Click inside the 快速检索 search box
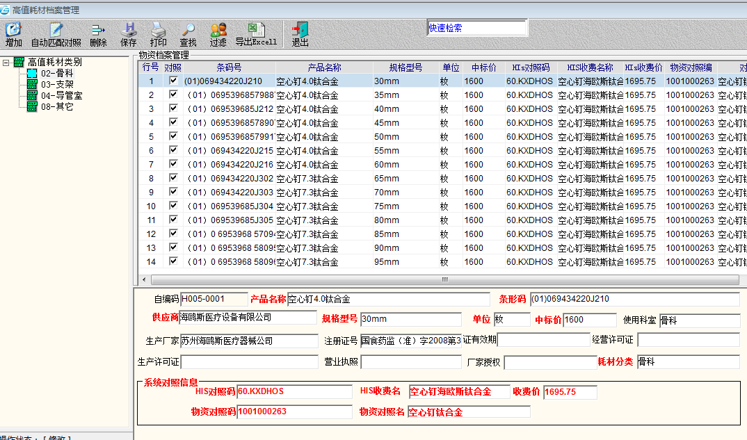 click(477, 28)
